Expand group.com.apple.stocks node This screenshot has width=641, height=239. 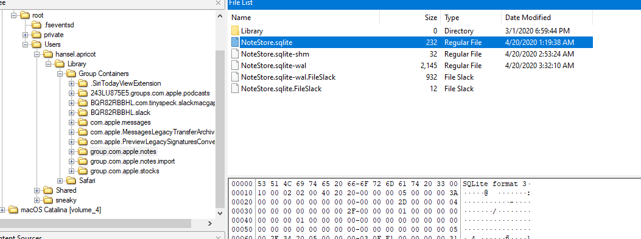pyautogui.click(x=72, y=171)
